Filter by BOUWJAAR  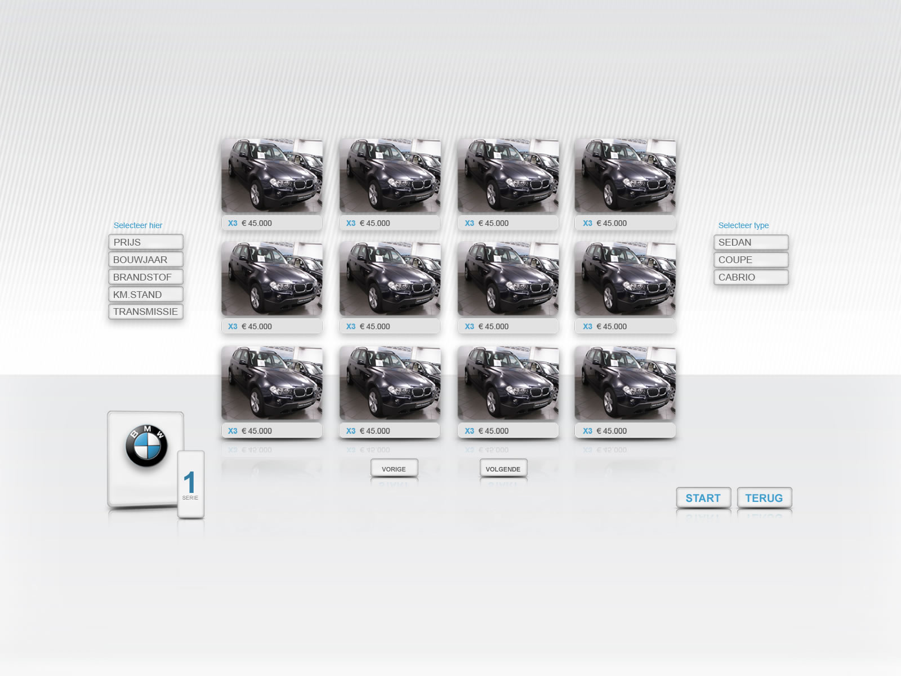click(146, 260)
